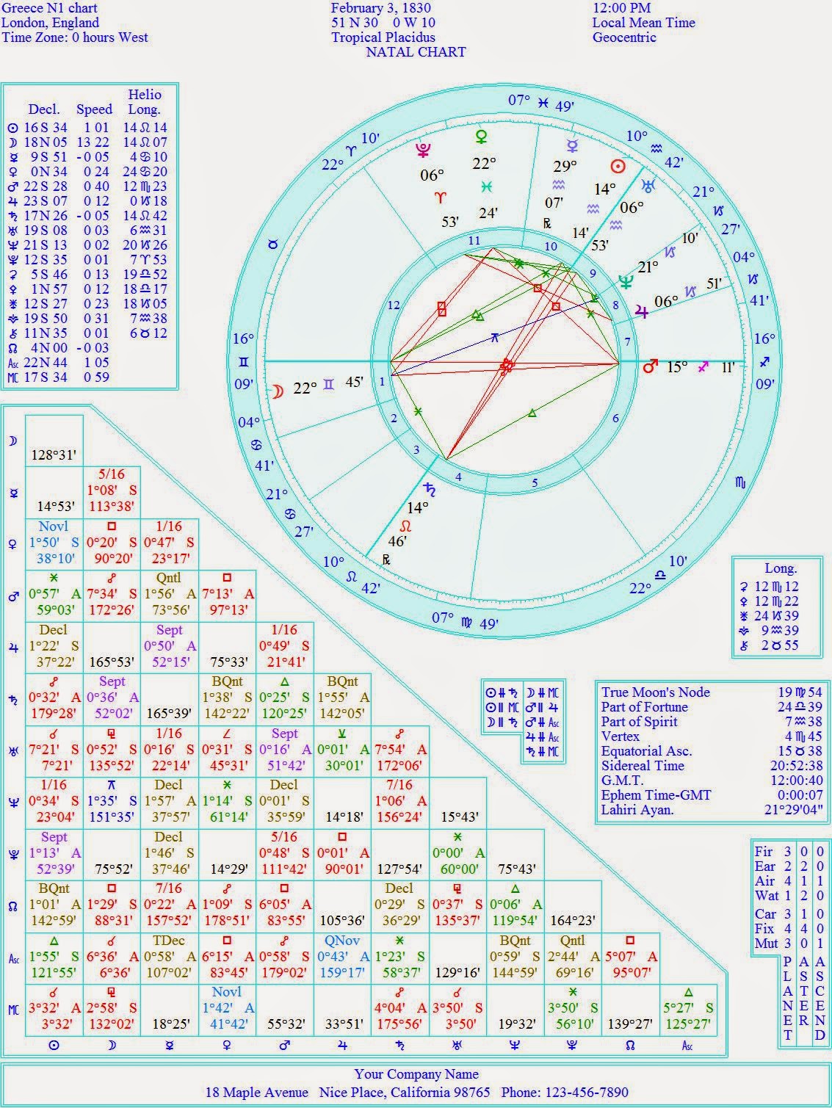Click the Gemini sign on the outer ring
The height and width of the screenshot is (1108, 832).
243,362
